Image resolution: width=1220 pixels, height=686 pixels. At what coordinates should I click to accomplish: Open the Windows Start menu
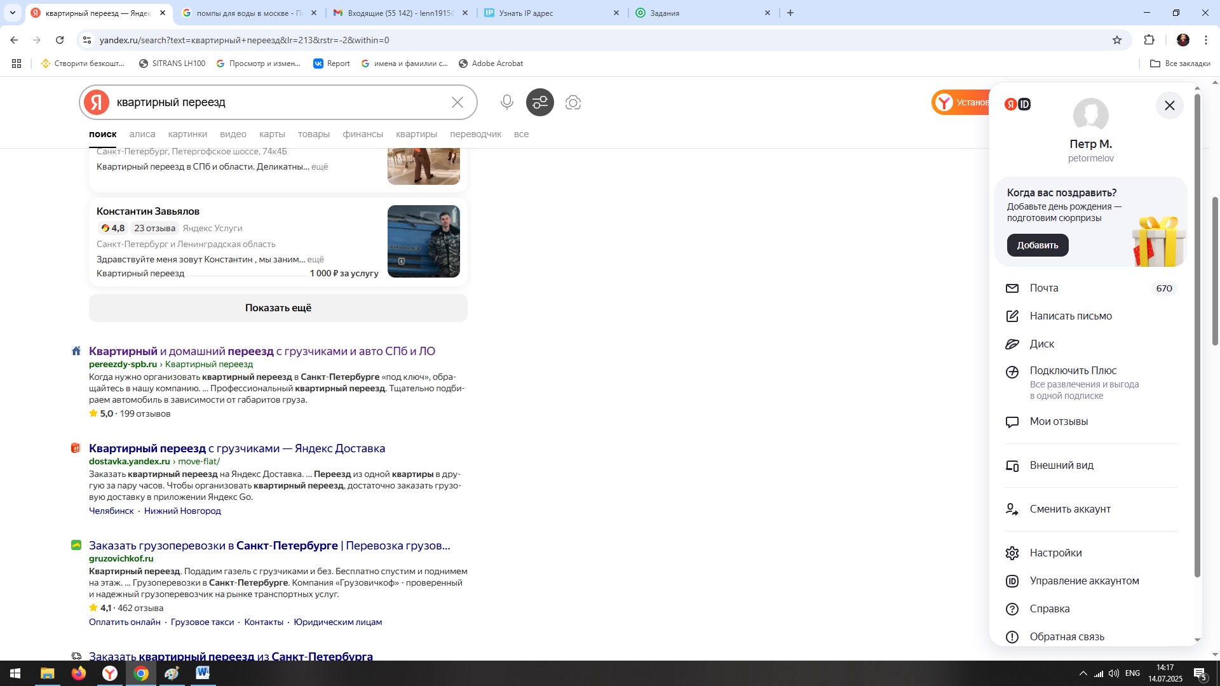click(15, 673)
